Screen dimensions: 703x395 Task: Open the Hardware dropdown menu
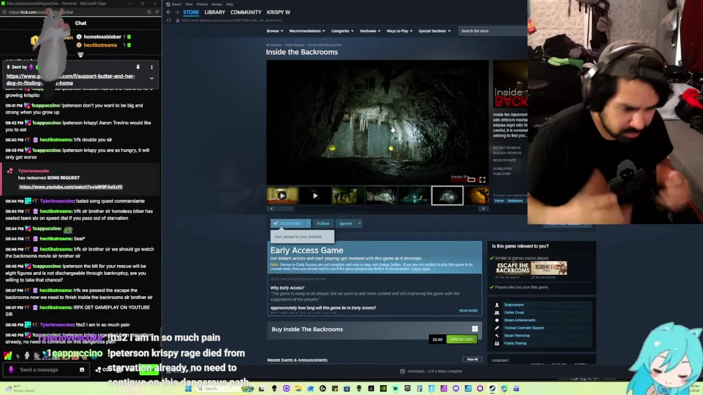point(370,31)
